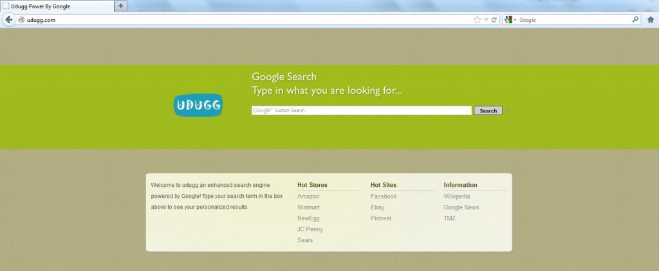The width and height of the screenshot is (659, 271).
Task: Open the Wikipedia link
Action: tap(457, 197)
